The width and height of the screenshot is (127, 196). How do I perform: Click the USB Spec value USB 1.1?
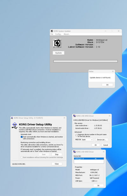click(94, 181)
